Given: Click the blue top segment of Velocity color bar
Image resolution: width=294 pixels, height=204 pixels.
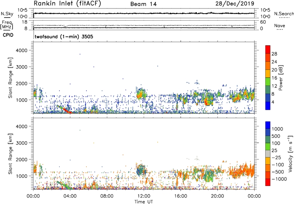Looking at the screenshot, I should click(268, 125).
